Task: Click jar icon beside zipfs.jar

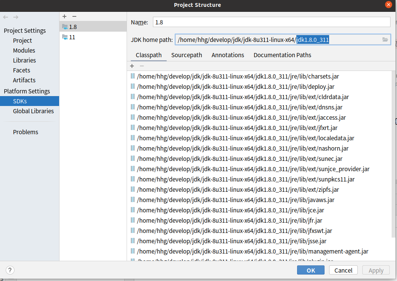Action: pyautogui.click(x=133, y=189)
